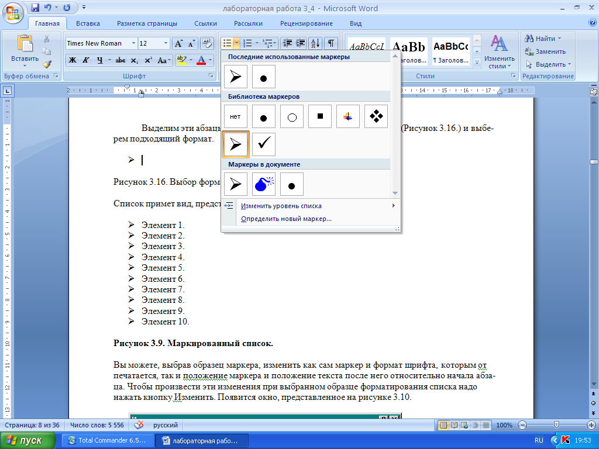Switch to Total Commander taskbar window
This screenshot has height=449, width=599.
click(x=108, y=441)
